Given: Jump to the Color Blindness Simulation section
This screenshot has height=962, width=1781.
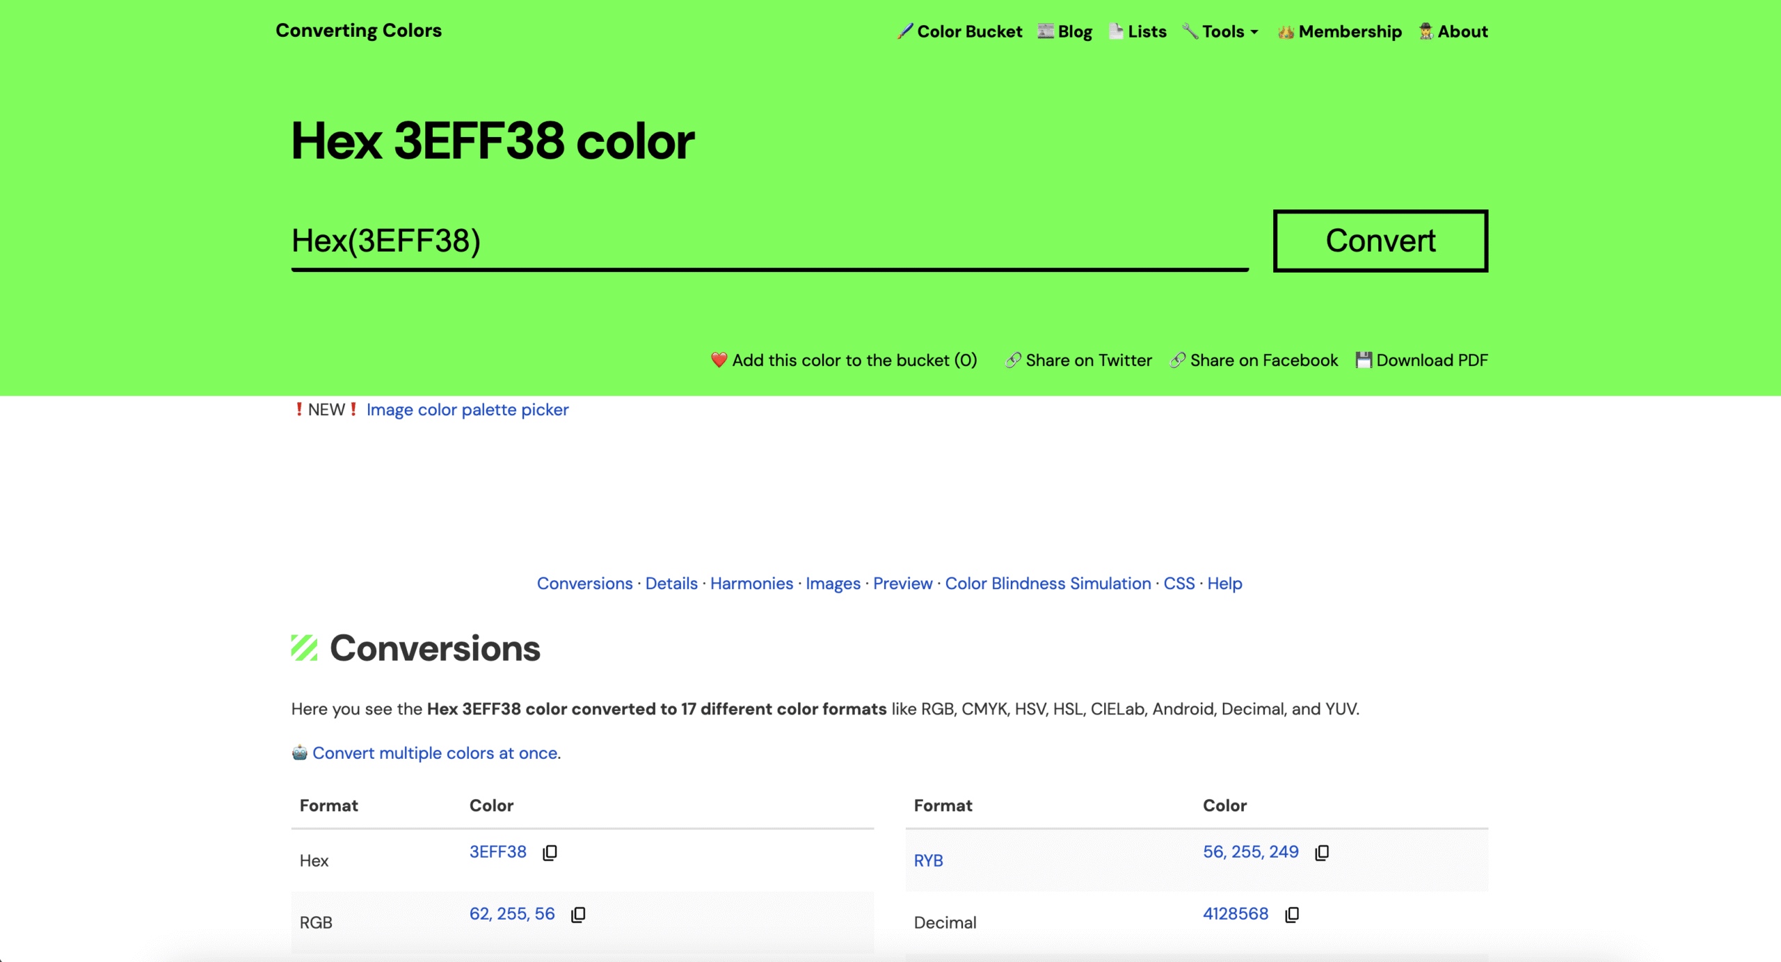Looking at the screenshot, I should coord(1048,583).
